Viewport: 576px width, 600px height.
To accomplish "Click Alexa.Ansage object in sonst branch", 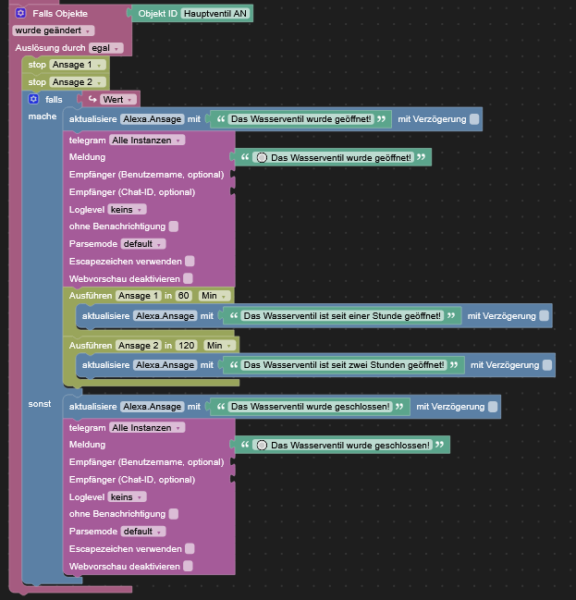I will pyautogui.click(x=153, y=407).
